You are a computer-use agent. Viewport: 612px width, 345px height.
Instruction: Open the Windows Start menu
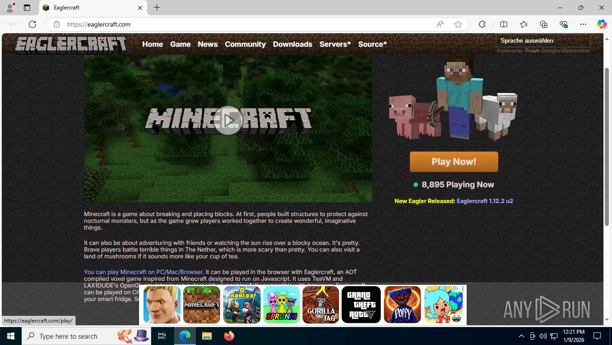tap(11, 336)
